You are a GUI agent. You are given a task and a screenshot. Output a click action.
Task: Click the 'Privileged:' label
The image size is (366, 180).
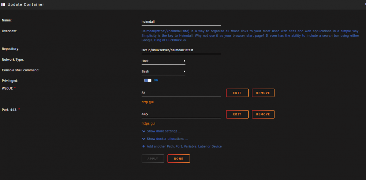(10, 81)
